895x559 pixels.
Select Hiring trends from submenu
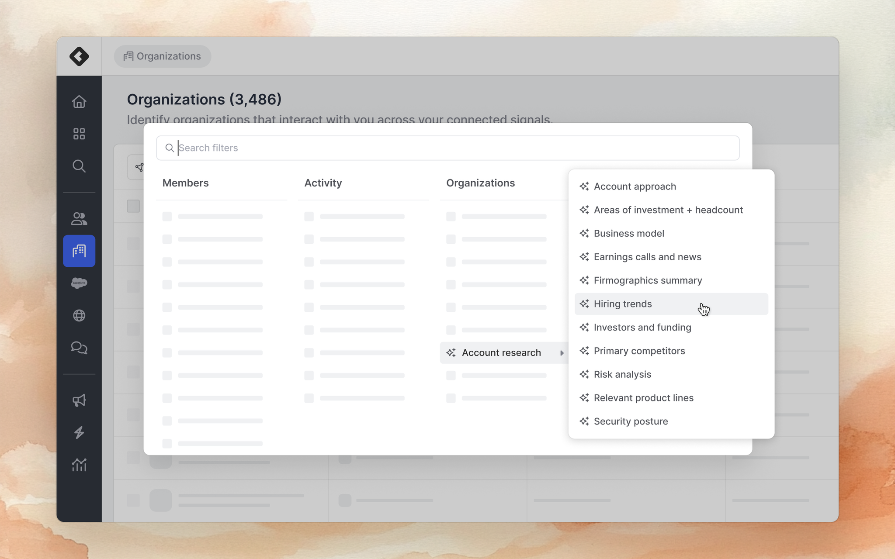point(623,304)
